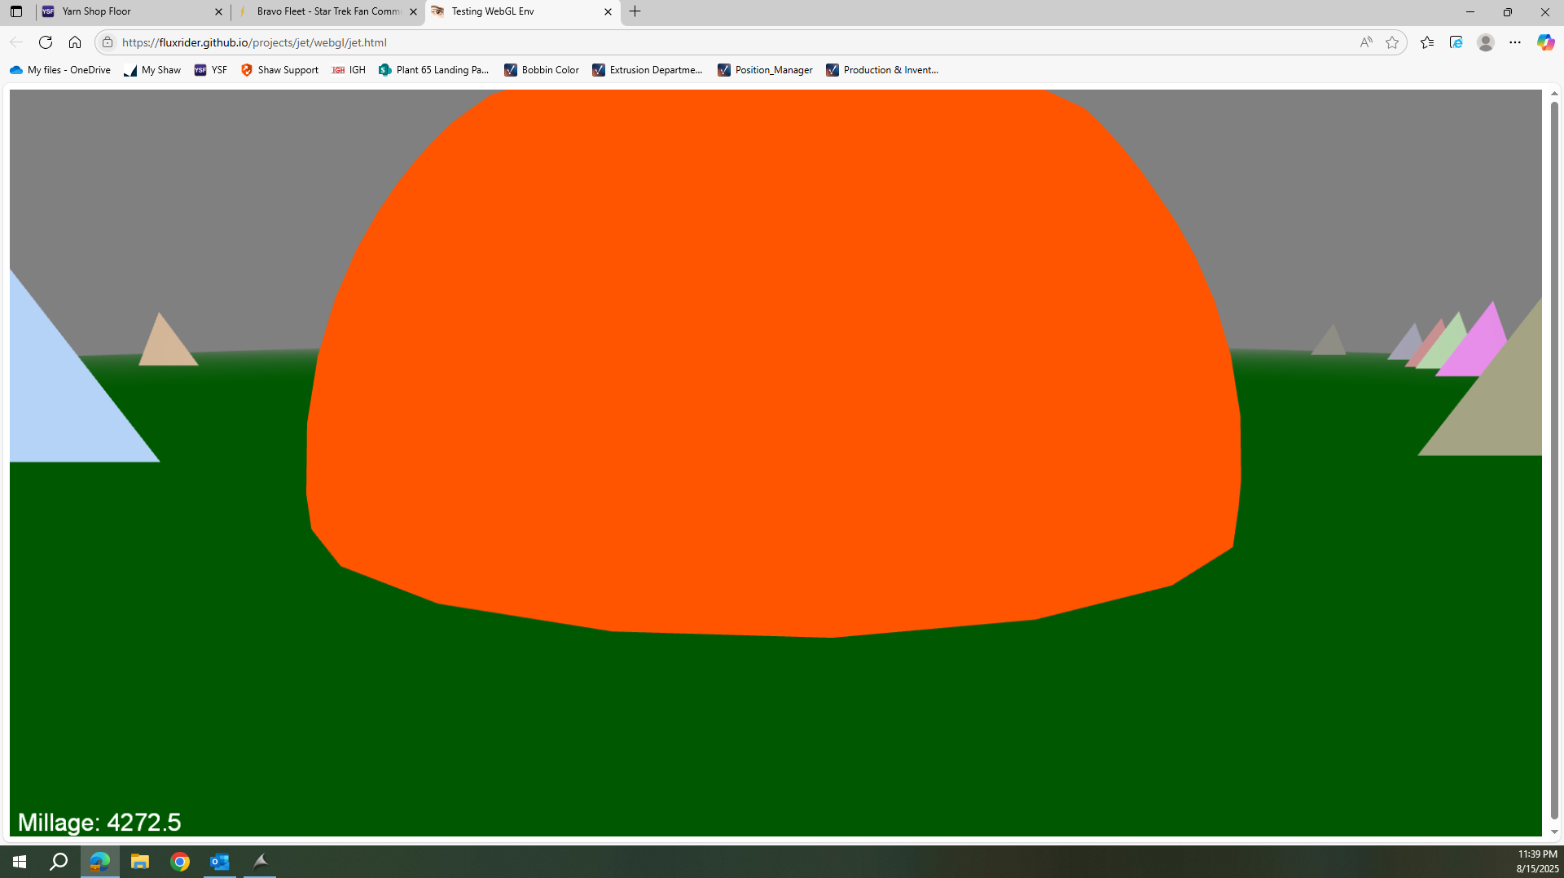Open browser Collections icon

tap(1456, 42)
